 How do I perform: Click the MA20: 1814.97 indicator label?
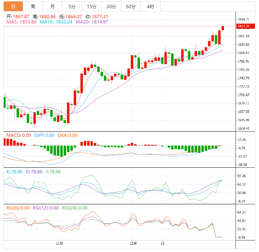point(92,22)
